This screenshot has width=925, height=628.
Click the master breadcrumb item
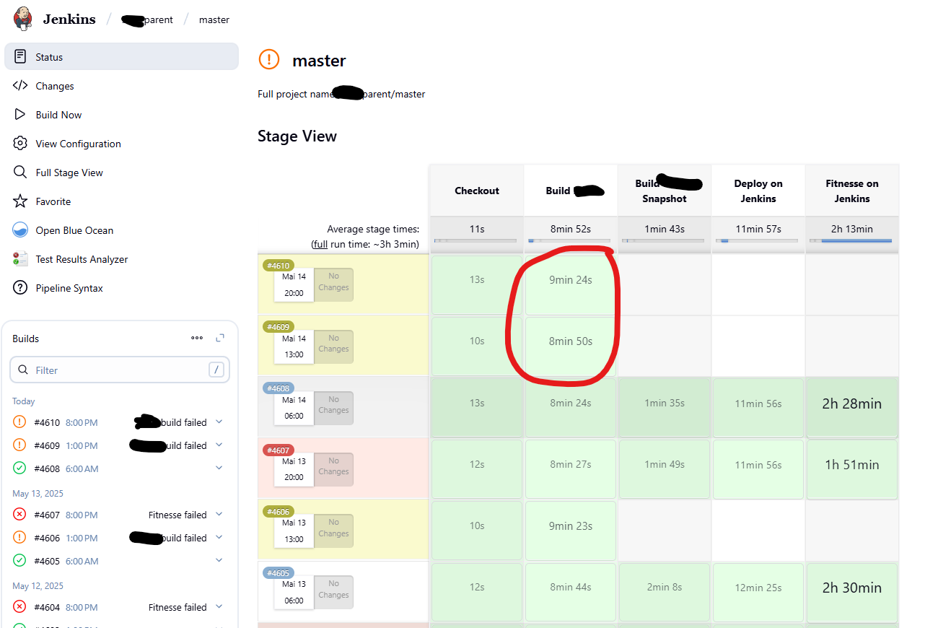(214, 19)
